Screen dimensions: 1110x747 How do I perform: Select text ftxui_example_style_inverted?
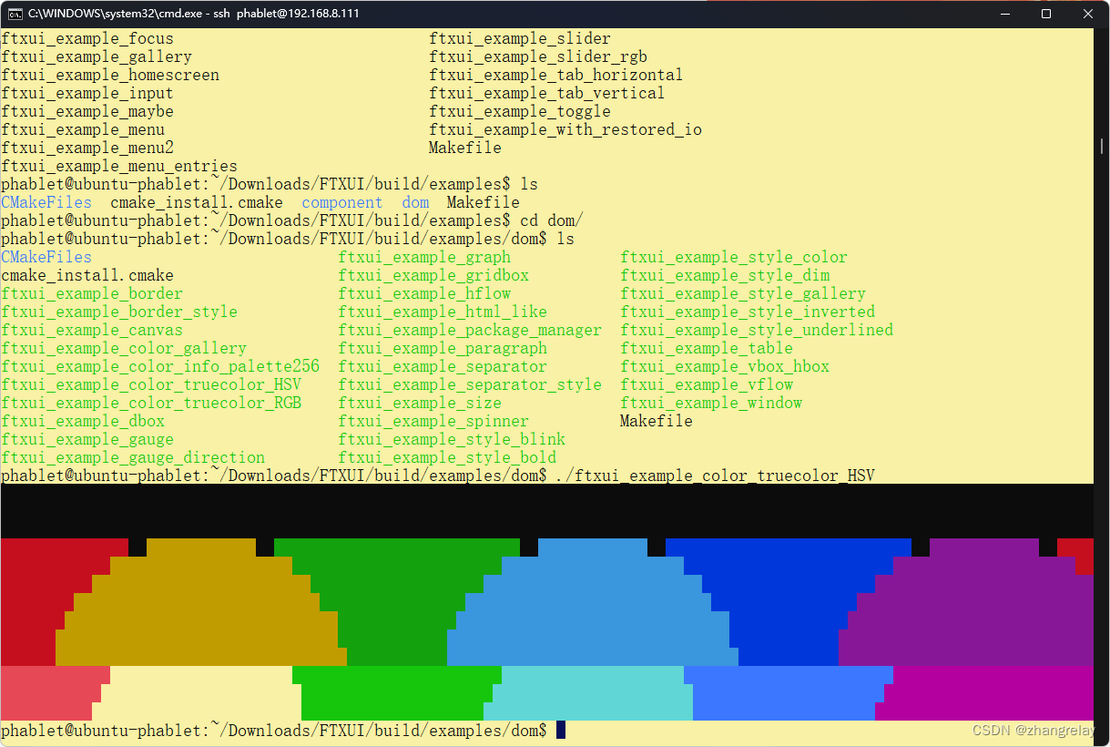(x=748, y=312)
